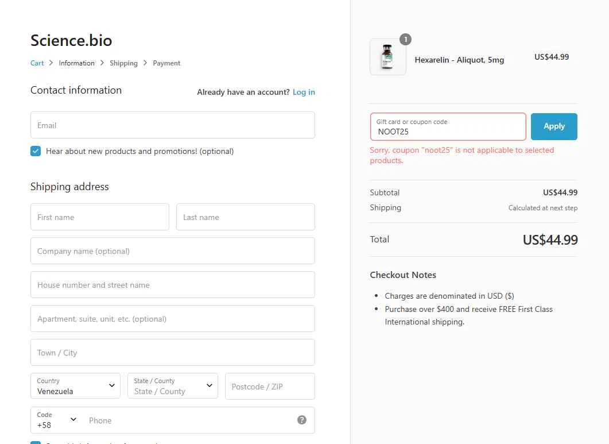Screen dimensions: 609x444
Task: Focus the First name field
Action: (100, 217)
